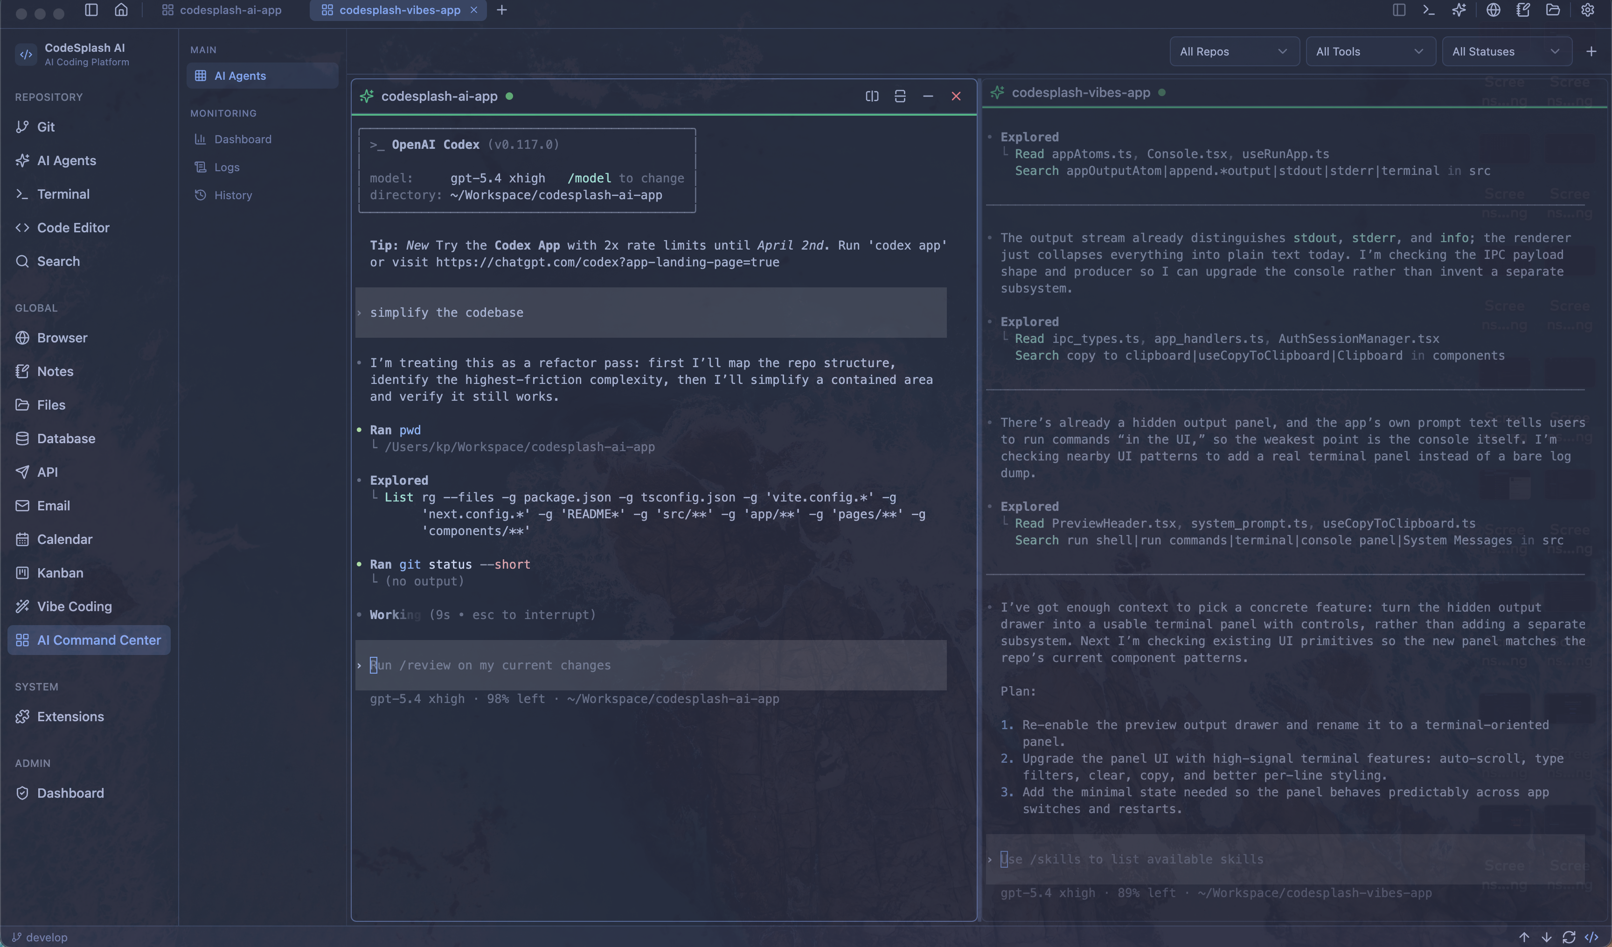Image resolution: width=1612 pixels, height=947 pixels.
Task: Open the Terminal from the sidebar
Action: point(63,194)
